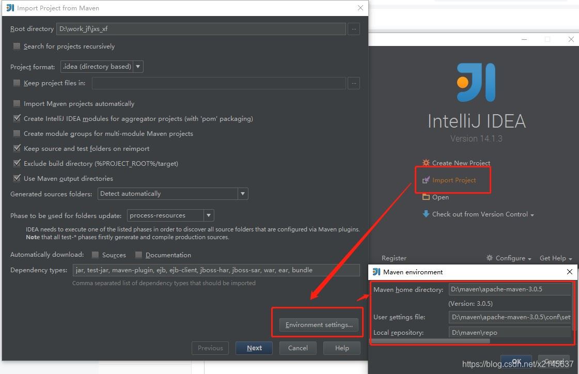Expand Check out from Version Control dropdown arrow
This screenshot has width=579, height=374.
(x=532, y=215)
